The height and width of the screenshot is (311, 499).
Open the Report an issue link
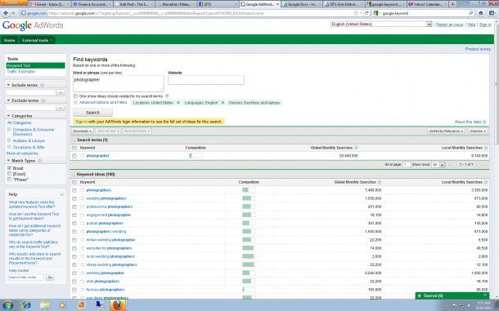pos(449,24)
